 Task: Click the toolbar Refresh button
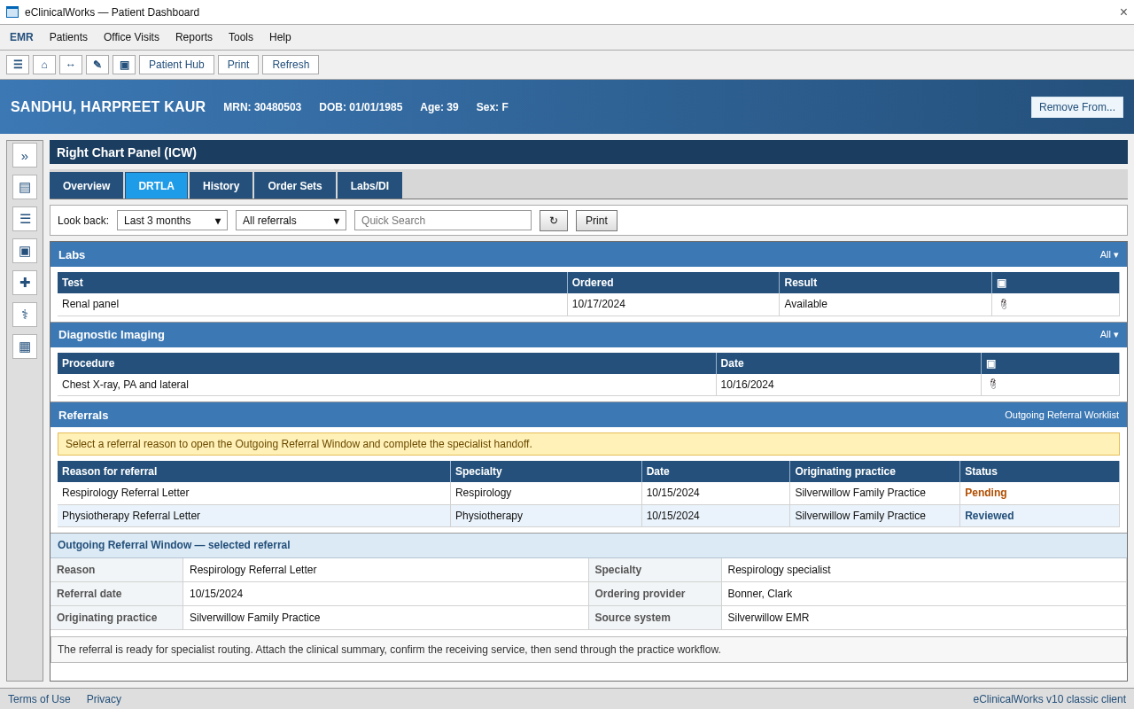[x=291, y=65]
